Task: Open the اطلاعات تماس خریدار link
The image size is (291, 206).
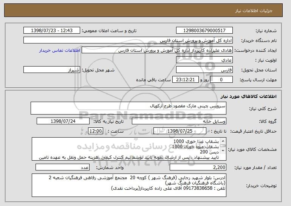Action: [x=60, y=51]
